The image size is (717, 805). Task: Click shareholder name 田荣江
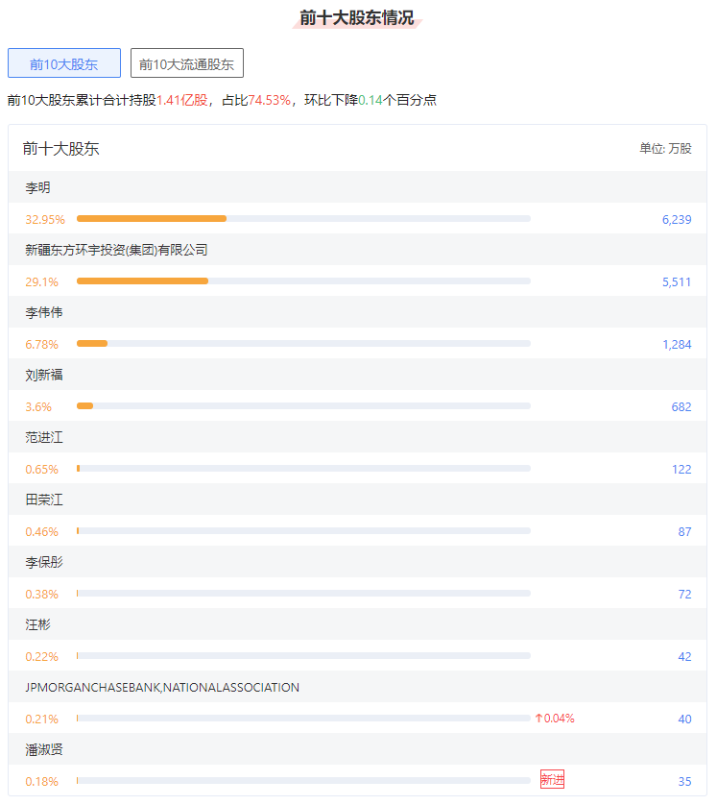[44, 500]
